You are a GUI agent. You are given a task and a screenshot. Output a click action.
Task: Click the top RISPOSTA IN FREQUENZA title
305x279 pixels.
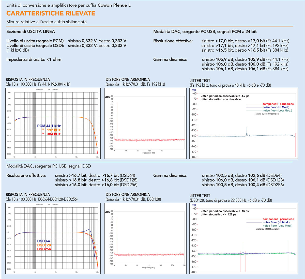coord(28,80)
